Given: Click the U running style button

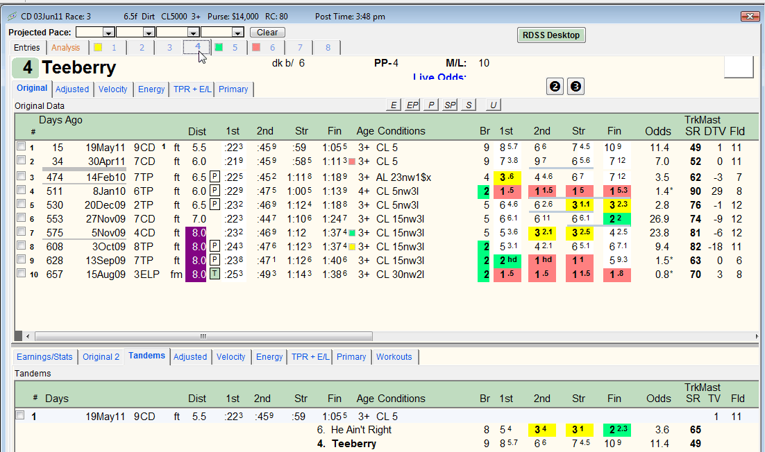Looking at the screenshot, I should tap(494, 105).
